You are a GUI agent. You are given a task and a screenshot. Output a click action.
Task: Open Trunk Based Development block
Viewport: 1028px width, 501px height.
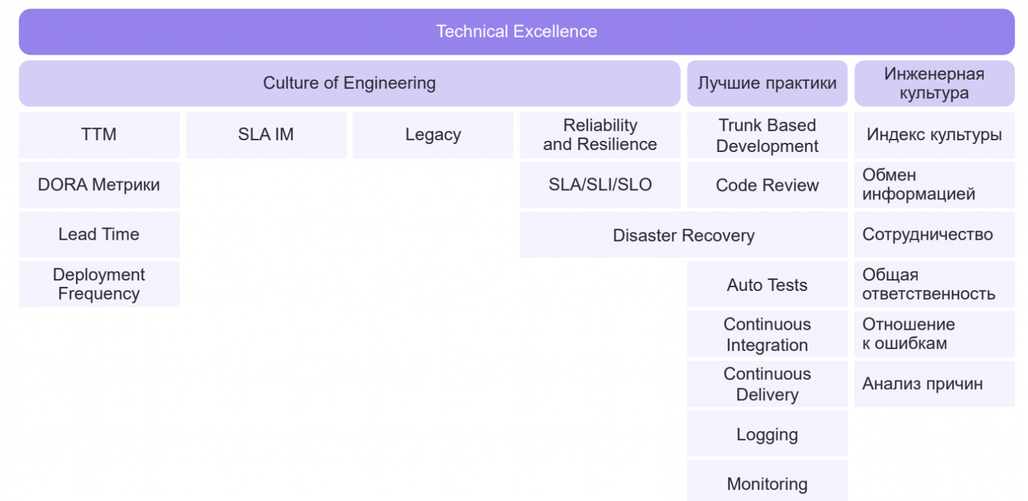767,135
